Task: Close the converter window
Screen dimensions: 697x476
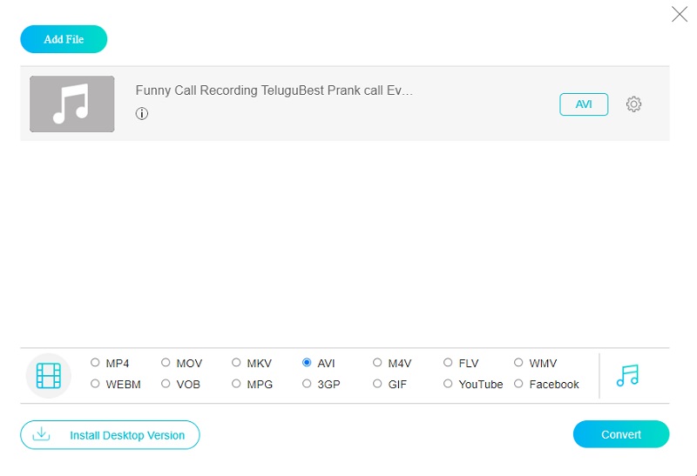Action: (680, 14)
